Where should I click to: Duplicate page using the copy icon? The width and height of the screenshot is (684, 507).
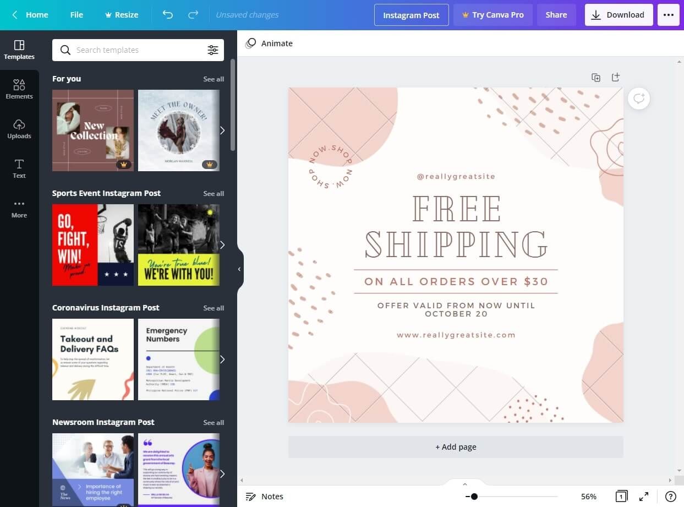click(x=596, y=78)
